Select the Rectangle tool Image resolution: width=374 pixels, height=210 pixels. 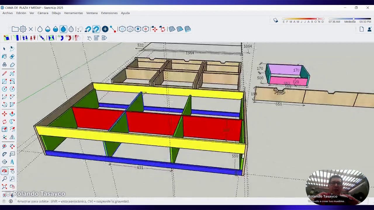[4, 81]
